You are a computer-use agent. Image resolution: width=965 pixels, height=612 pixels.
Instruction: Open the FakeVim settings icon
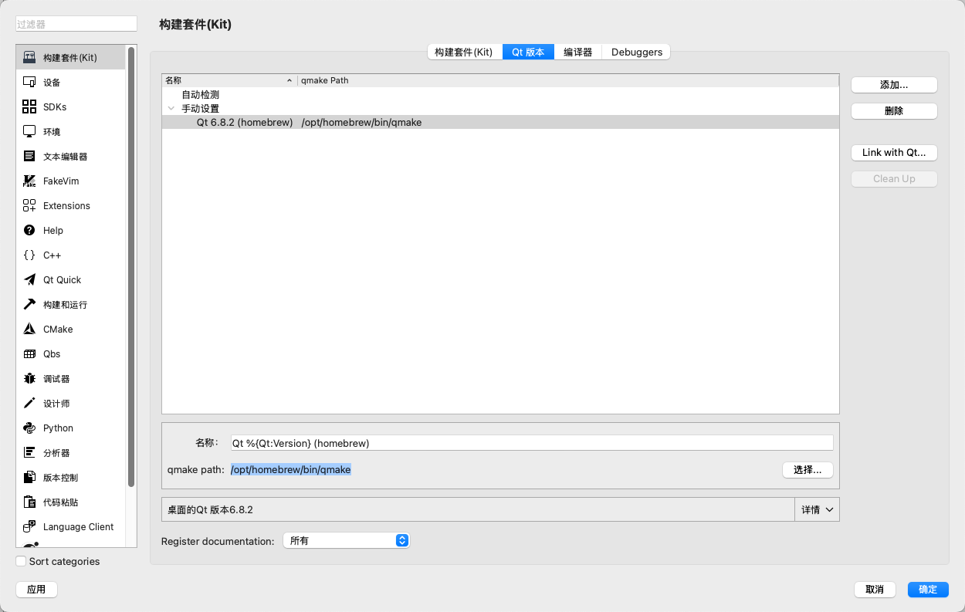click(29, 181)
